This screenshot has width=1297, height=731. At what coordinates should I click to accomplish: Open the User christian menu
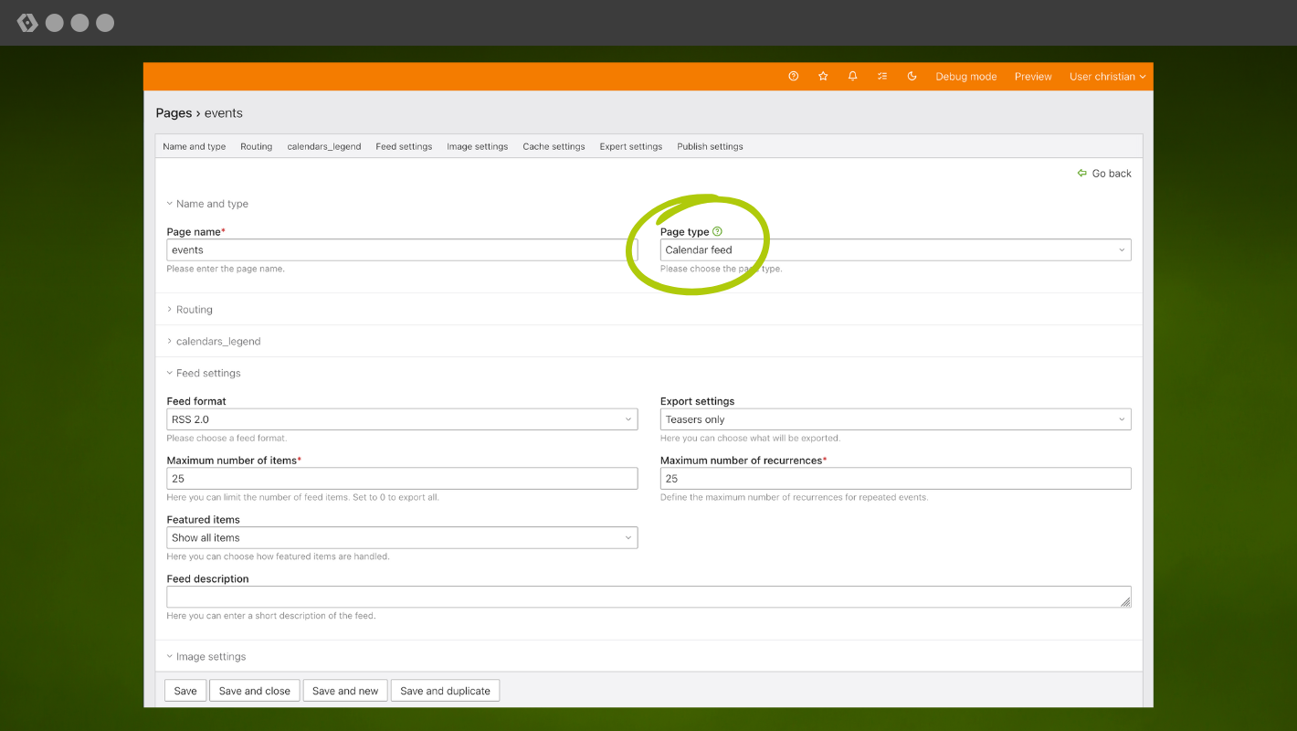point(1107,77)
